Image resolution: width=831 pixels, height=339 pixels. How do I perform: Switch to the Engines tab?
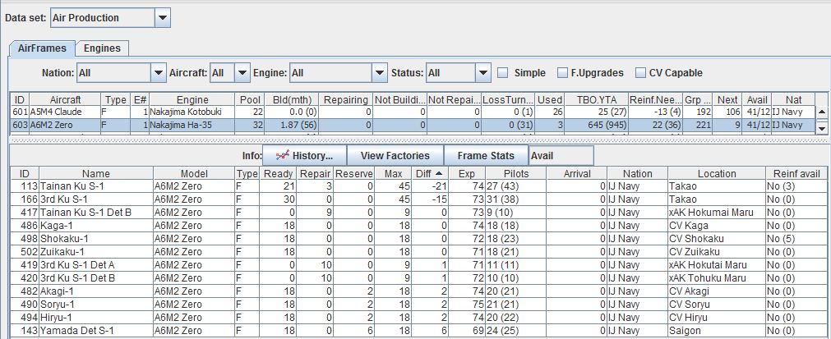coord(102,48)
